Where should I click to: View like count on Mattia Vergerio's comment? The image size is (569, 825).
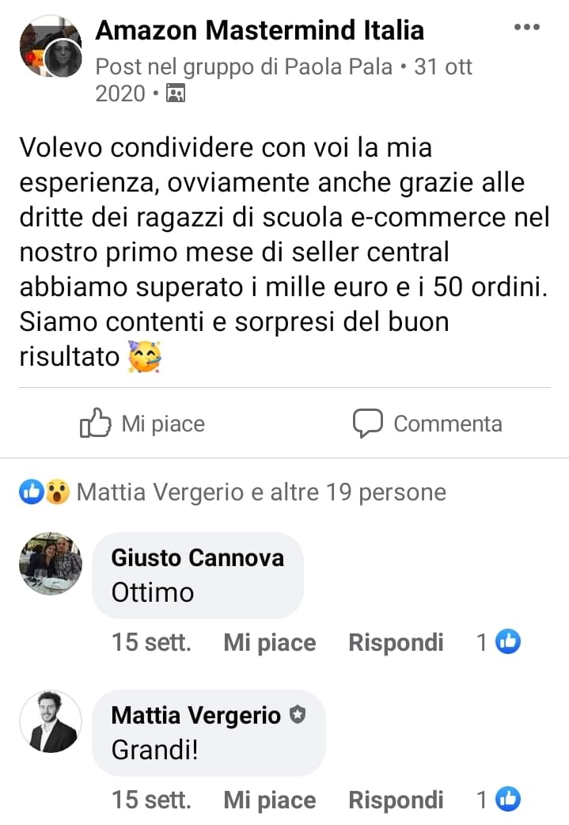click(x=498, y=799)
